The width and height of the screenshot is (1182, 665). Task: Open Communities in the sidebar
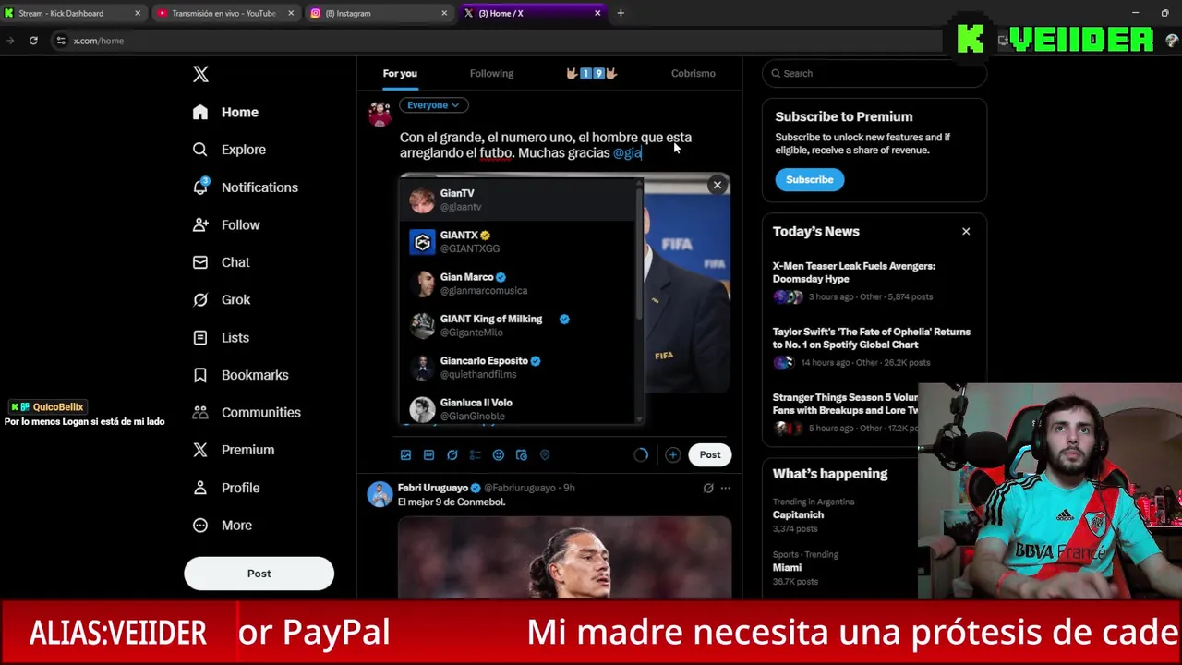click(x=247, y=412)
